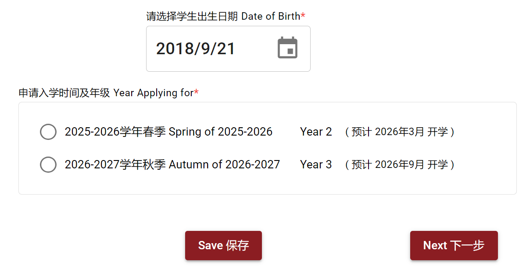
Task: Click the 'Year Applying for' English label
Action: pyautogui.click(x=153, y=93)
